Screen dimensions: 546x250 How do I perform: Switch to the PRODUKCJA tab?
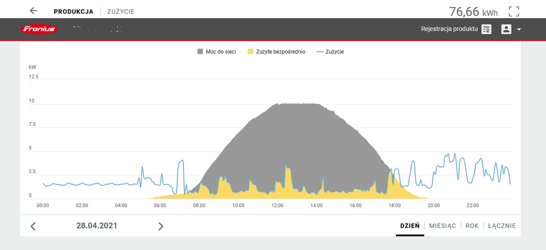click(x=73, y=11)
